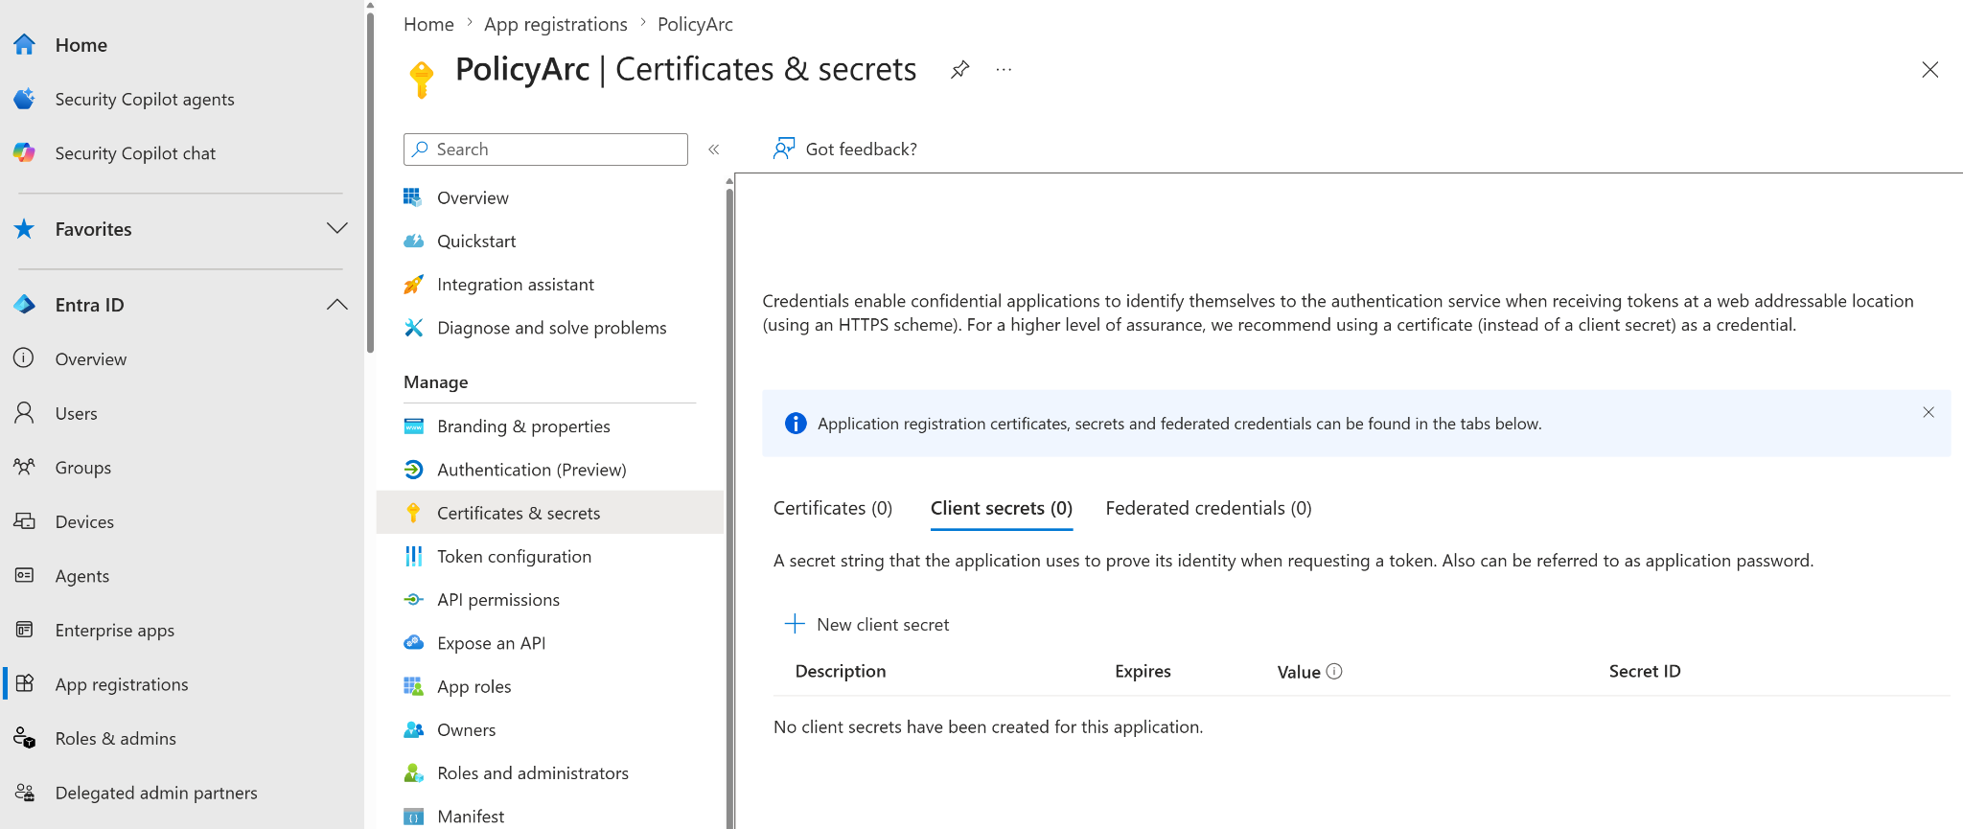Click the Enterprise apps icon
Viewport: 1963px width, 829px height.
coord(25,630)
